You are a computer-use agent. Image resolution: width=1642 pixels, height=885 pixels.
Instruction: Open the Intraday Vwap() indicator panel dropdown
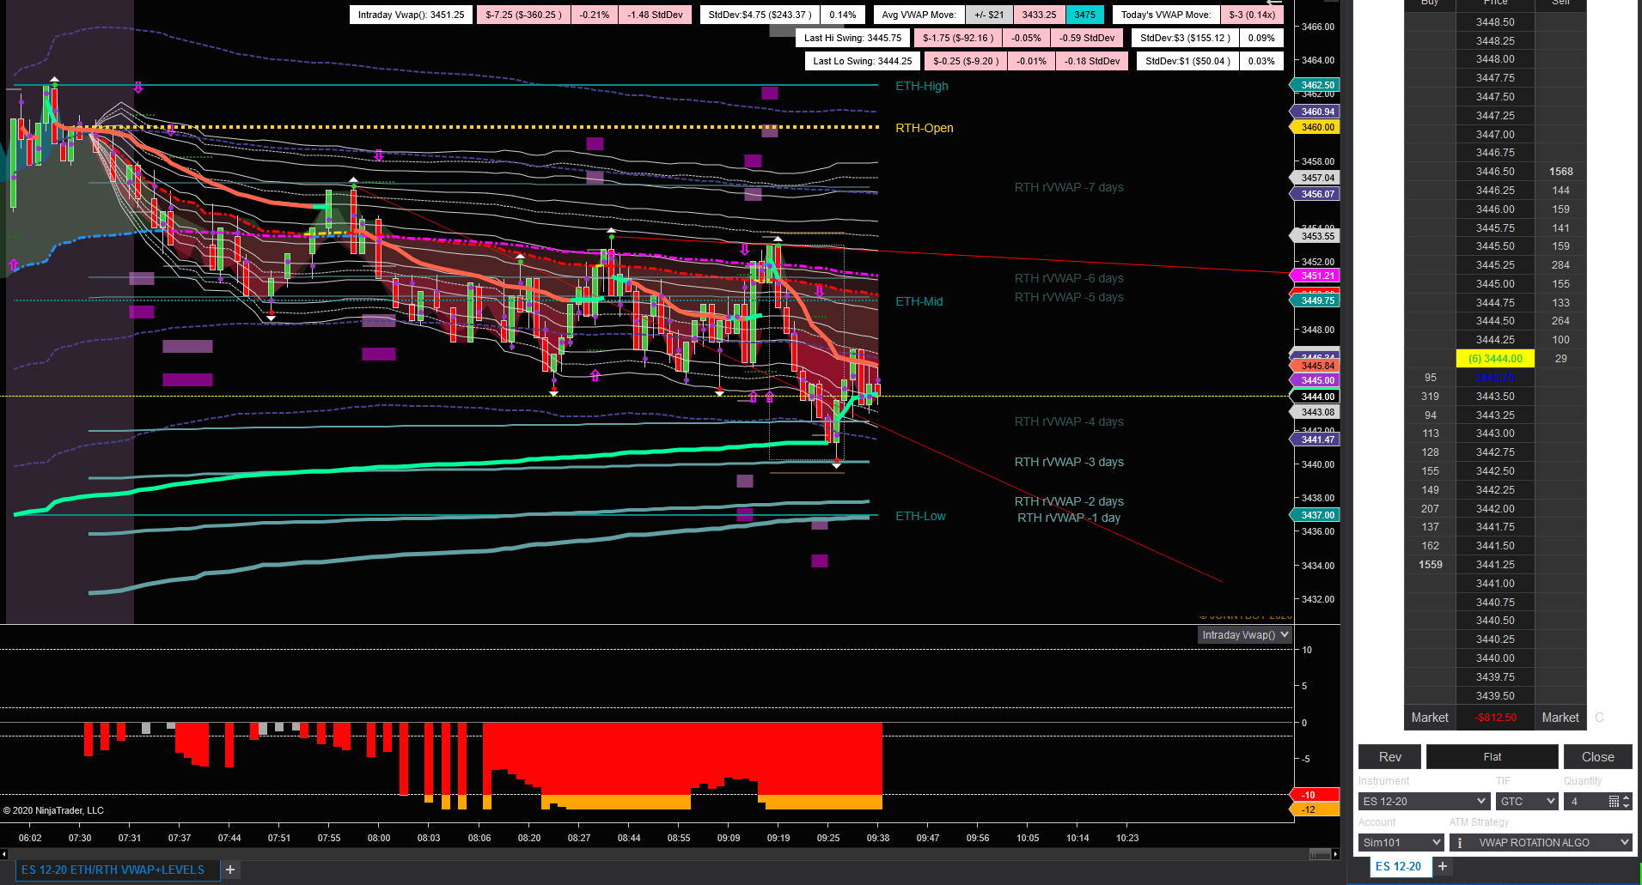click(x=1245, y=635)
